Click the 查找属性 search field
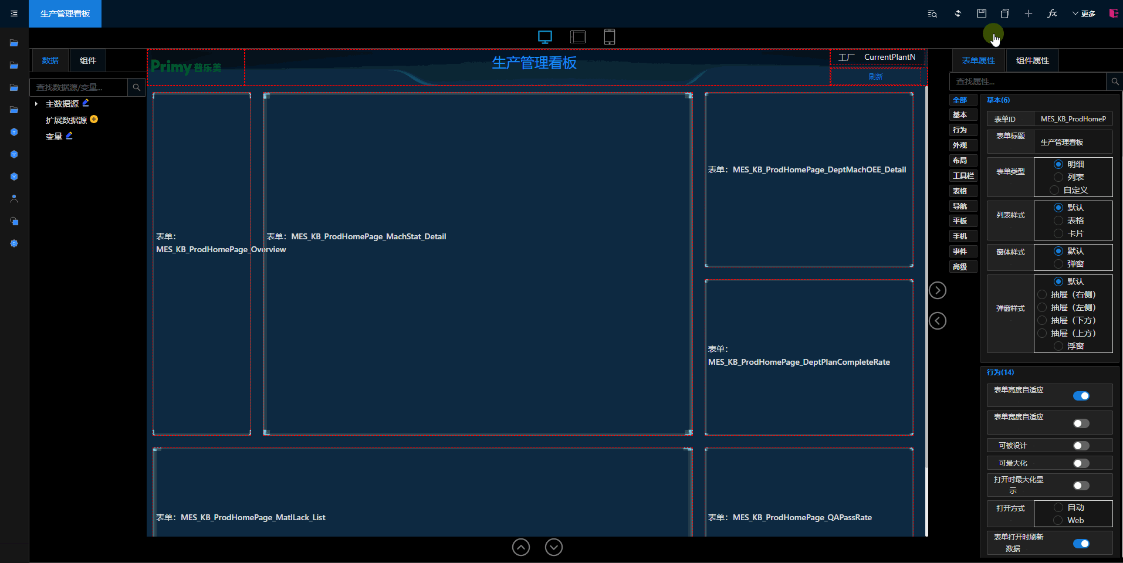 click(1027, 82)
